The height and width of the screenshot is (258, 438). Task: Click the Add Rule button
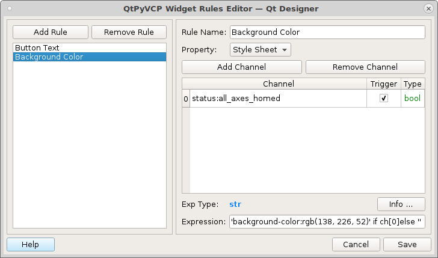[x=51, y=32]
